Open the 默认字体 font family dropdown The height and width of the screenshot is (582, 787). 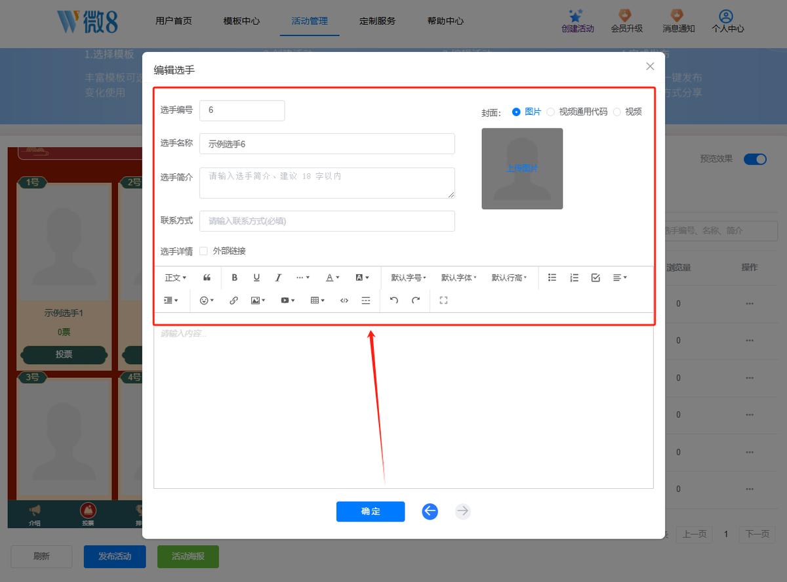click(459, 278)
